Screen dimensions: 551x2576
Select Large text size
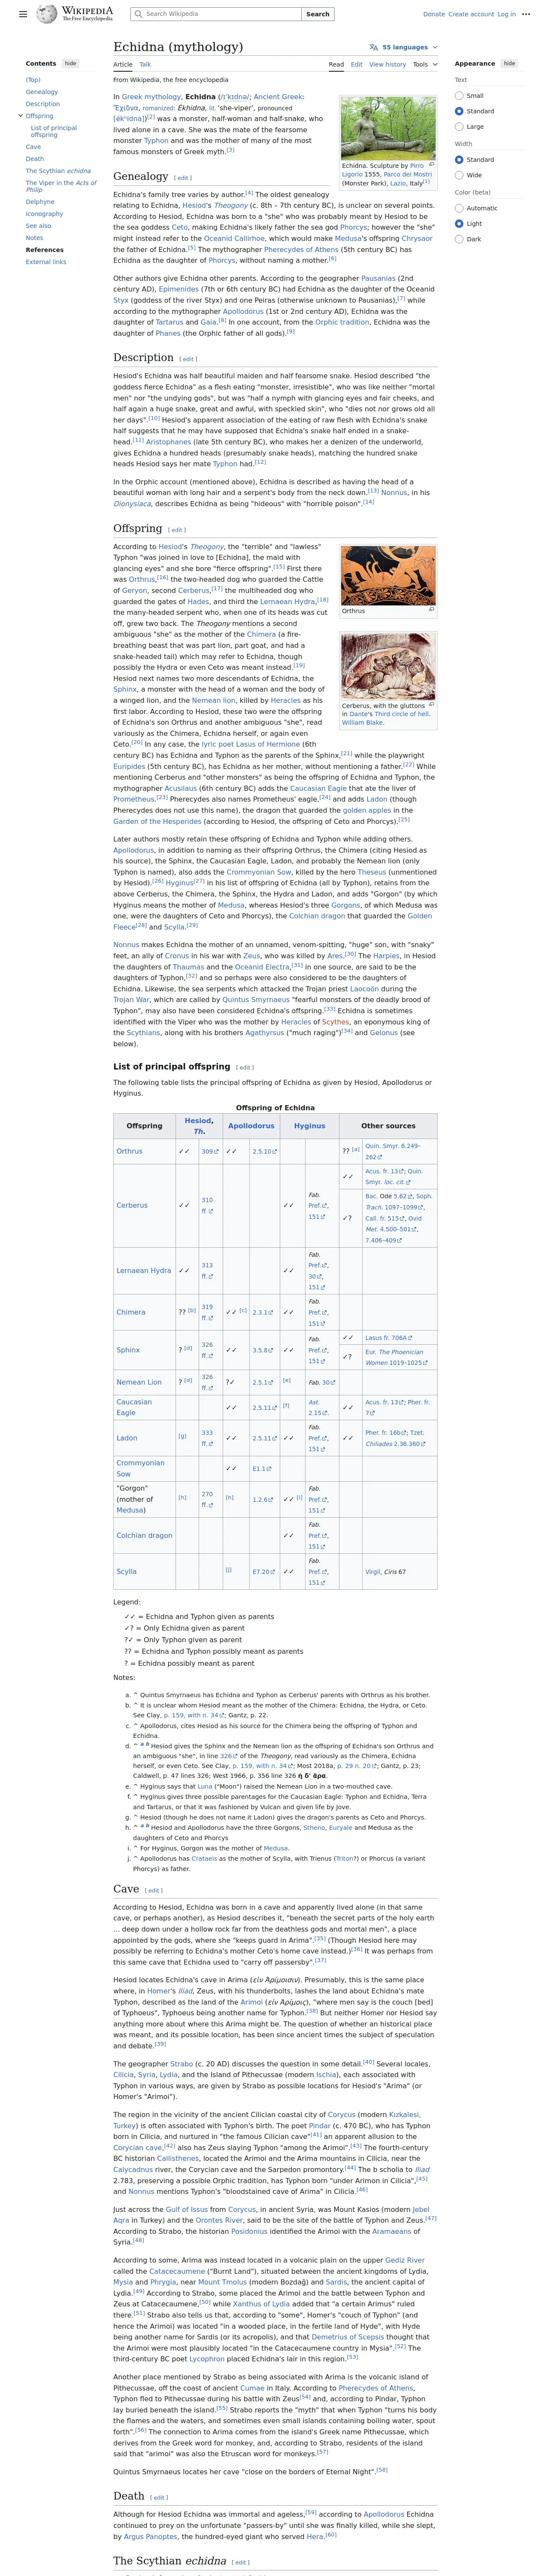(x=459, y=127)
